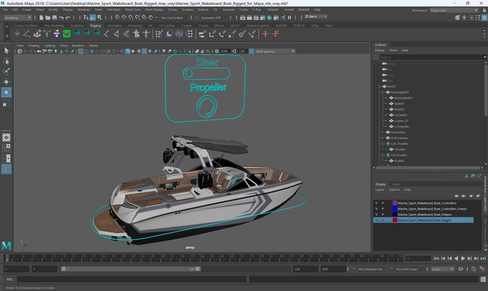This screenshot has width=488, height=291.
Task: Open the viewport Shading menu
Action: coord(34,46)
